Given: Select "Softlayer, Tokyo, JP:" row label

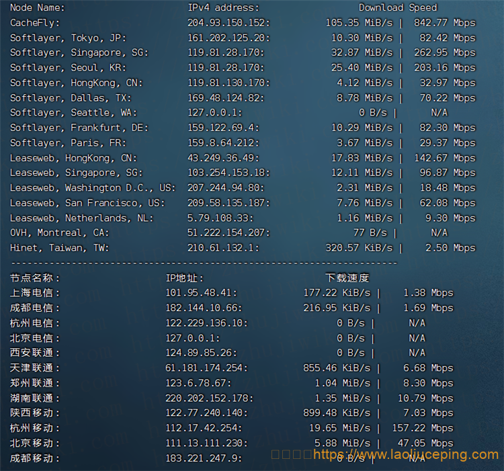Looking at the screenshot, I should [68, 38].
